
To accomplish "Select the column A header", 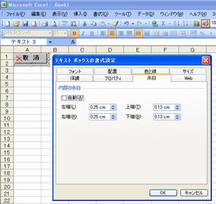I will 27,49.
